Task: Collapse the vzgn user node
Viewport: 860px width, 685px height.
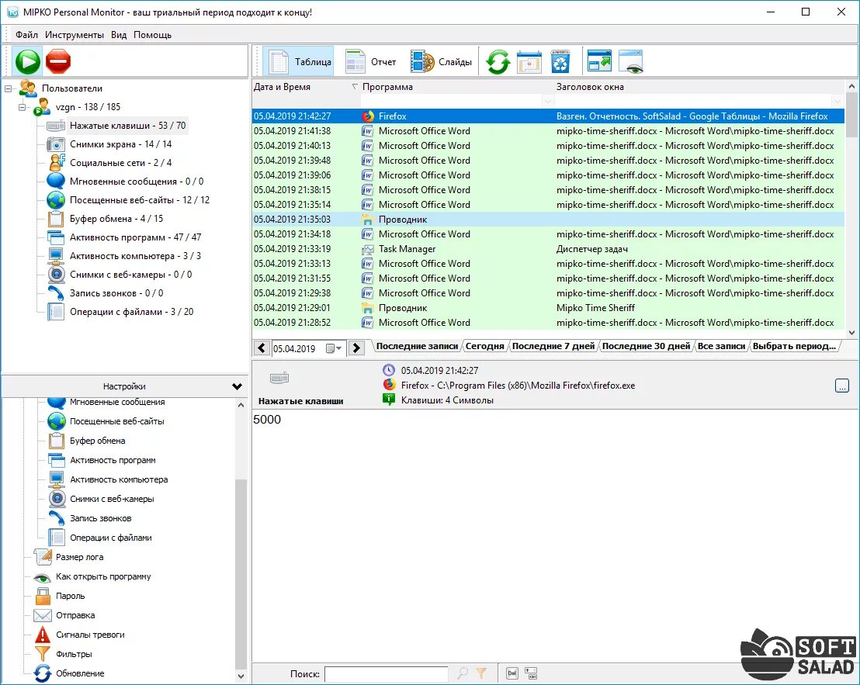Action: [x=22, y=107]
